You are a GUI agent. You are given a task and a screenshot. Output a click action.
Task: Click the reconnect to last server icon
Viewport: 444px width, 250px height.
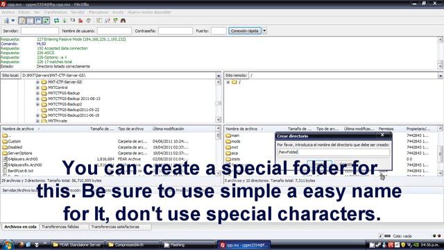point(89,20)
